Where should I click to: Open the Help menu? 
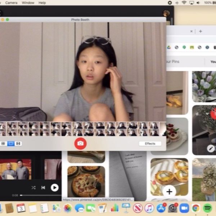coord(42,3)
